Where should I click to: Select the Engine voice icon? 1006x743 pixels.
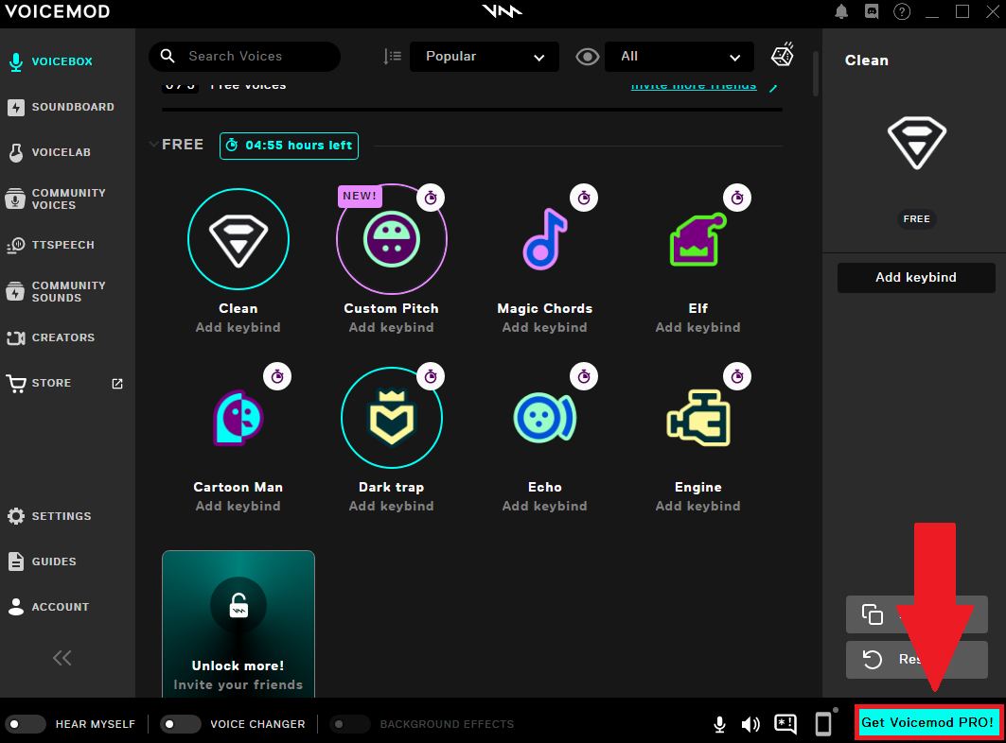point(698,418)
